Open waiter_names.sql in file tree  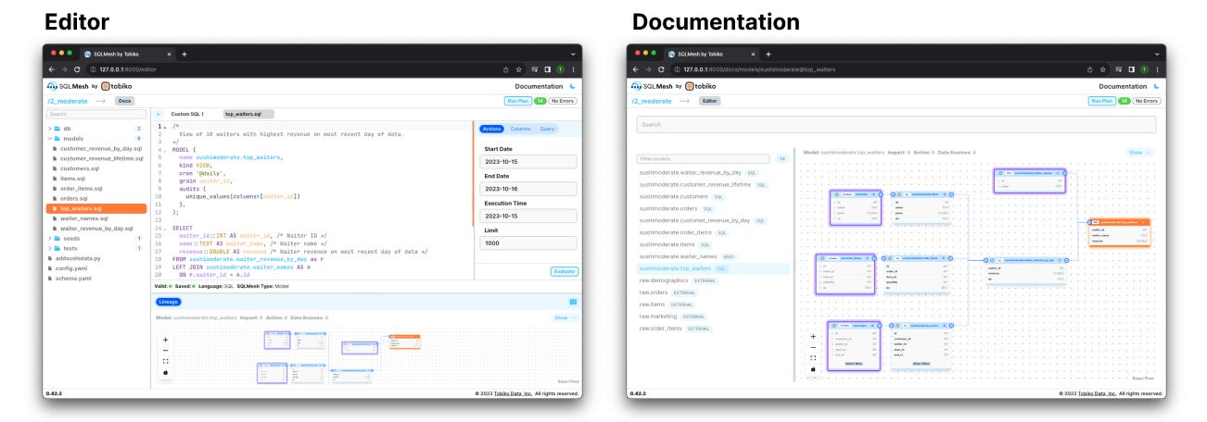[x=86, y=217]
